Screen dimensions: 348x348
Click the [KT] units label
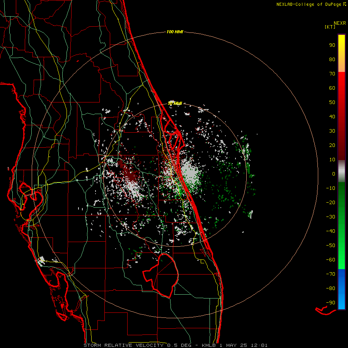(330, 27)
